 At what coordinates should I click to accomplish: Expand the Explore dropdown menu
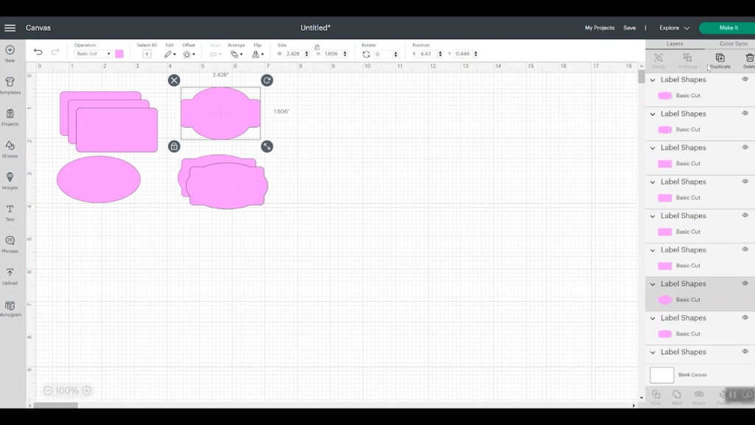coord(674,28)
